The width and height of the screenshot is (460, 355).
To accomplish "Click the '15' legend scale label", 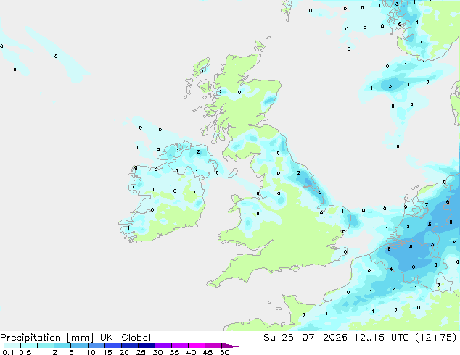I will click(x=107, y=352).
